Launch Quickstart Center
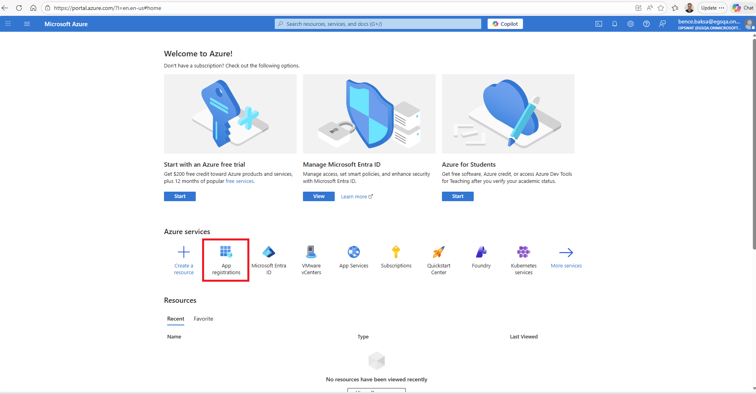The width and height of the screenshot is (756, 394). 439,260
